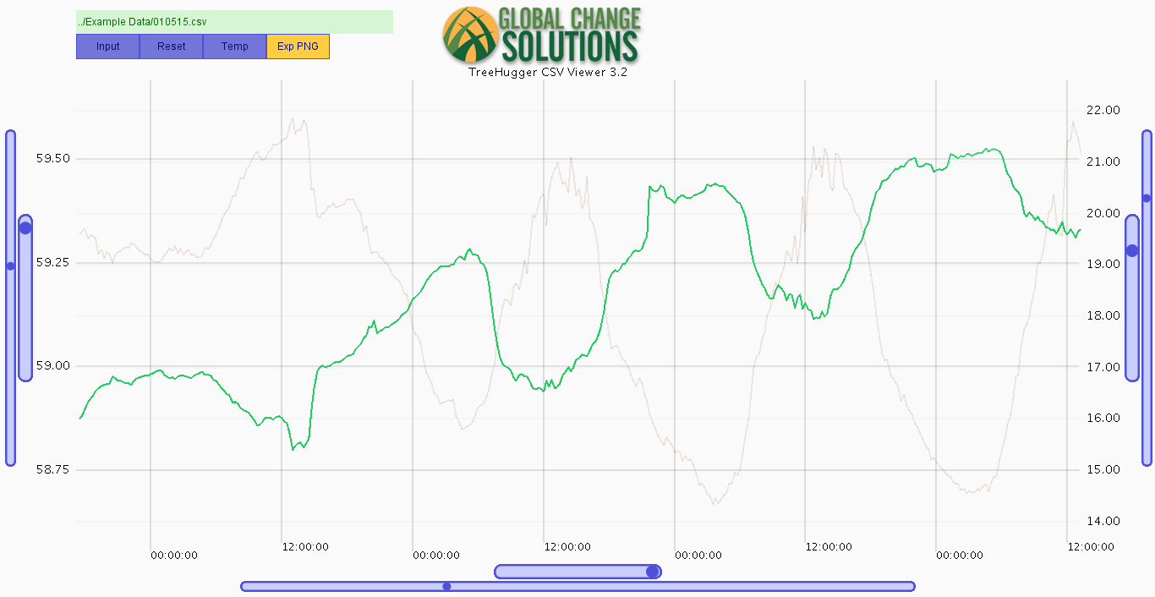The height and width of the screenshot is (597, 1155).
Task: Click the Input button
Action: [107, 47]
